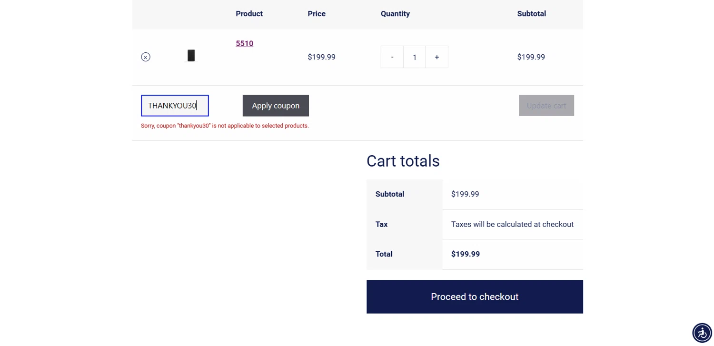Click 'Taxes will be calculated at checkout' text
The width and height of the screenshot is (714, 346).
pyautogui.click(x=512, y=224)
